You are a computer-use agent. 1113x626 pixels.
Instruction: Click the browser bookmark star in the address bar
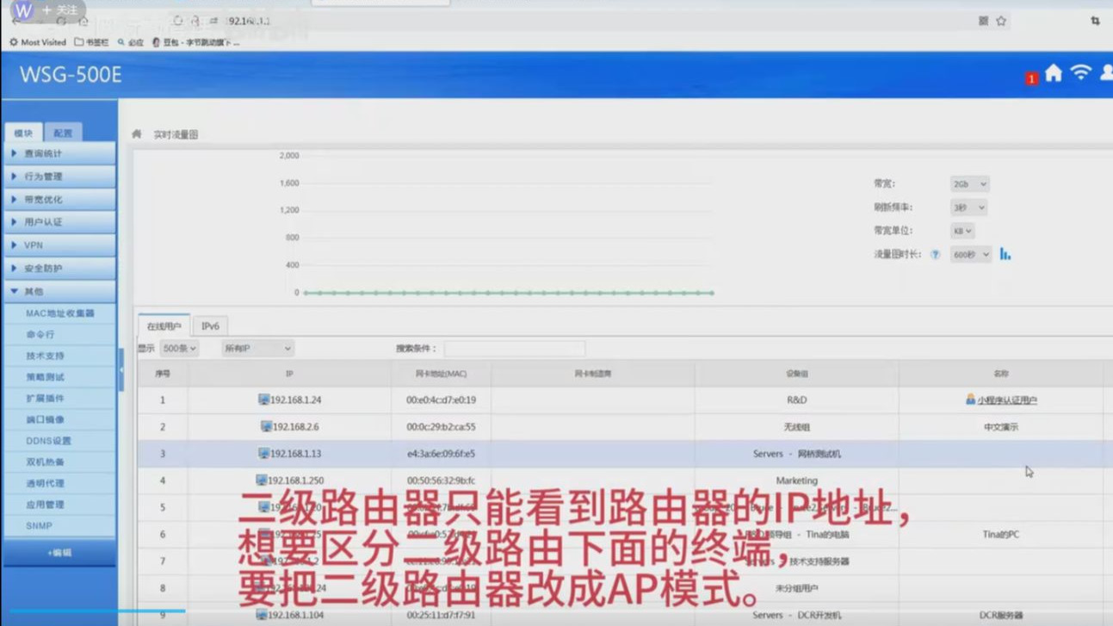pos(1000,19)
